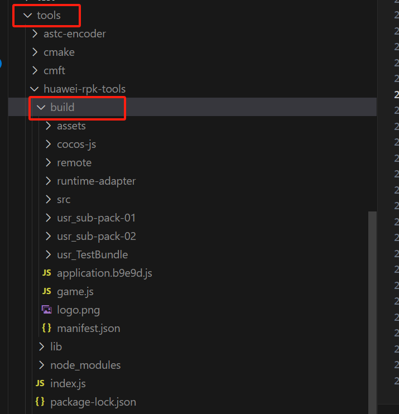The image size is (399, 414).
Task: Click the image file icon for logo.png
Action: click(47, 310)
